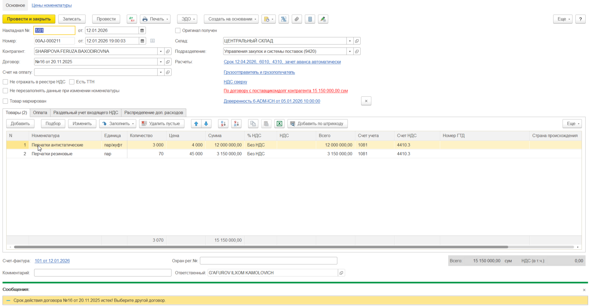589x308 pixels.
Task: Open the top-right Еще menu
Action: (x=563, y=19)
